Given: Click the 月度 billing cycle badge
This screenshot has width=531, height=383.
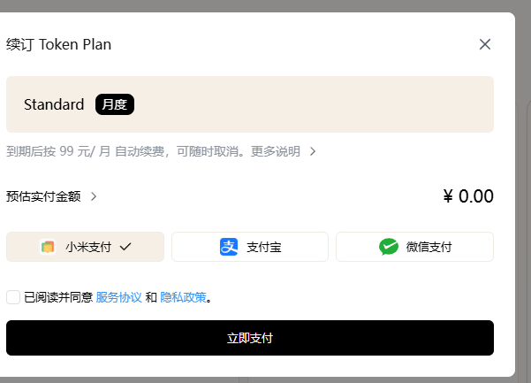Looking at the screenshot, I should 115,104.
